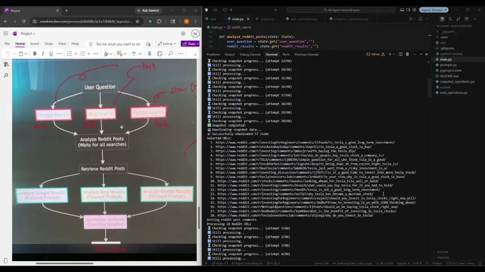This screenshot has width=485, height=272.
Task: Kill the terminal with the trash icon
Action: [407, 54]
